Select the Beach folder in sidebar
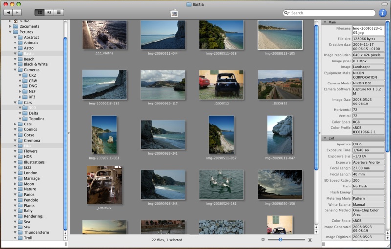391x249 pixels. coord(29,59)
